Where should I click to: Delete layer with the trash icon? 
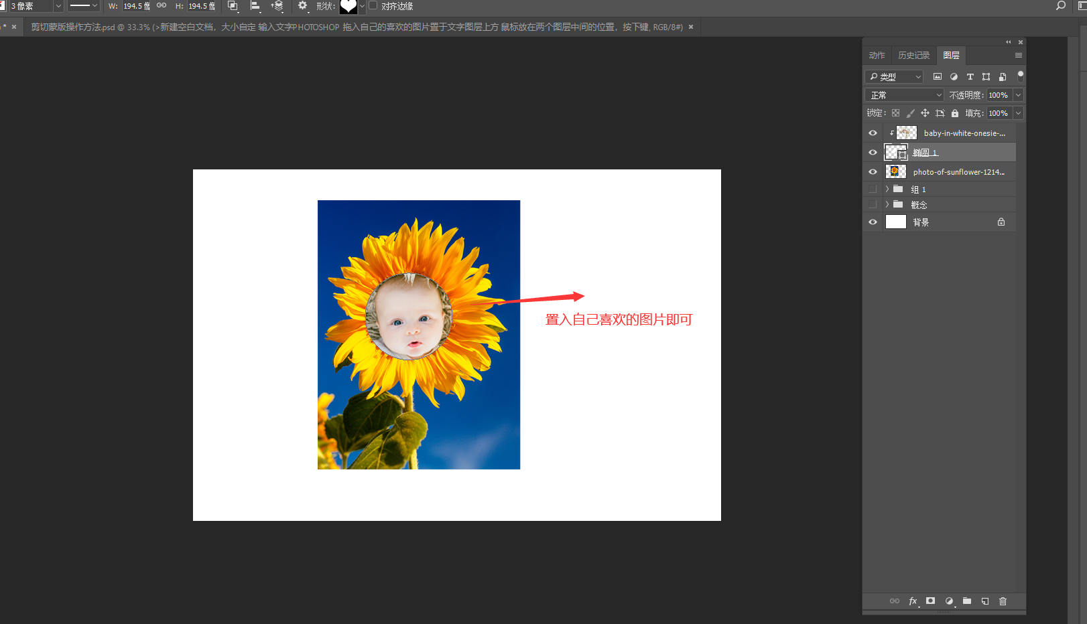point(1003,601)
